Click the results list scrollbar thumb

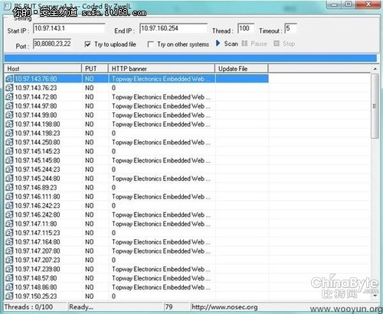point(375,106)
